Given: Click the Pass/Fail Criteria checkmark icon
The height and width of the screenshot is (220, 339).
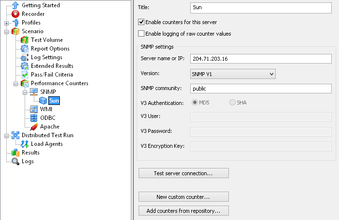Looking at the screenshot, I should (x=25, y=75).
